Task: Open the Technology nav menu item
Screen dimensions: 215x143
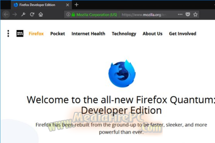Action: 124,34
